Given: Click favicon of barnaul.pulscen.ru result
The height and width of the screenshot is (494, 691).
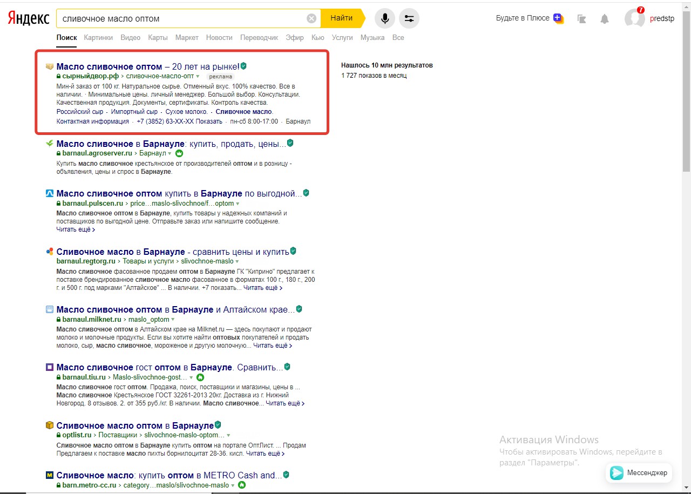Looking at the screenshot, I should click(x=50, y=193).
